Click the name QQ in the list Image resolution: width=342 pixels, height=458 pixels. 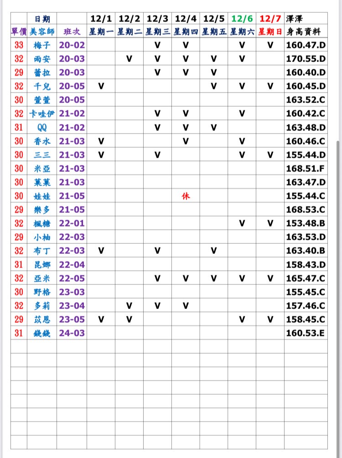click(42, 127)
